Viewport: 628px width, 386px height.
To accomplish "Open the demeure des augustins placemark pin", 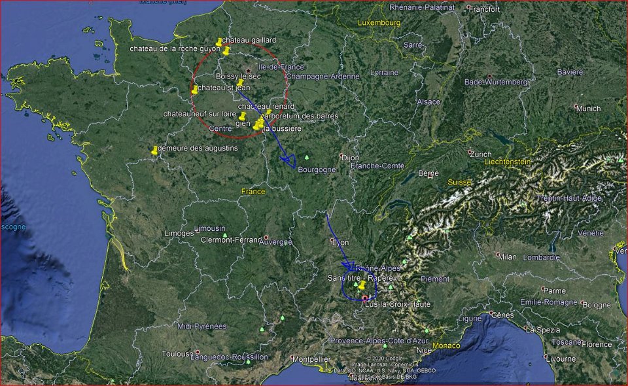I will pos(155,150).
